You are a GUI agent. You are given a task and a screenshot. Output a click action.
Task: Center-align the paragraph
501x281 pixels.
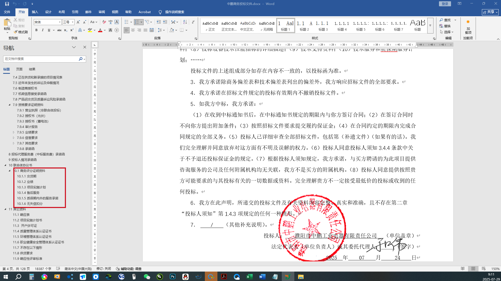click(133, 30)
